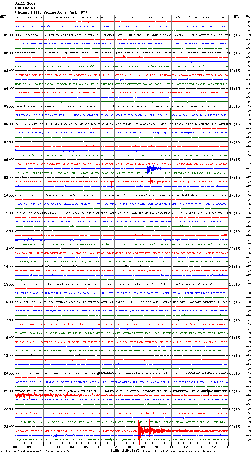Click the Holmes Hill, Yellowstone Park location title
This screenshot has width=252, height=455.
pos(51,12)
